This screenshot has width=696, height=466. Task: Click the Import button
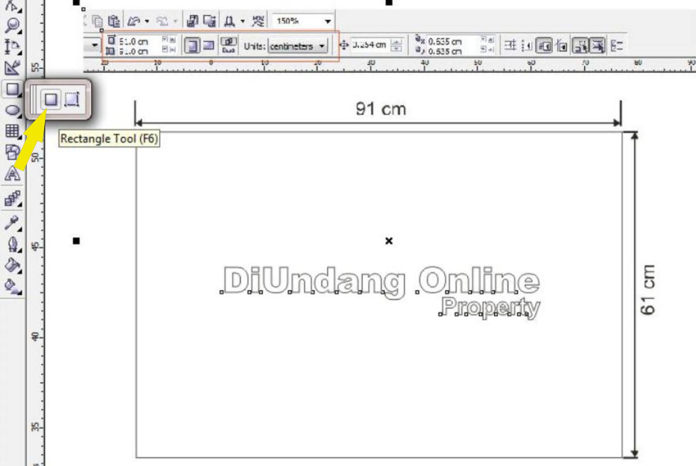click(192, 21)
